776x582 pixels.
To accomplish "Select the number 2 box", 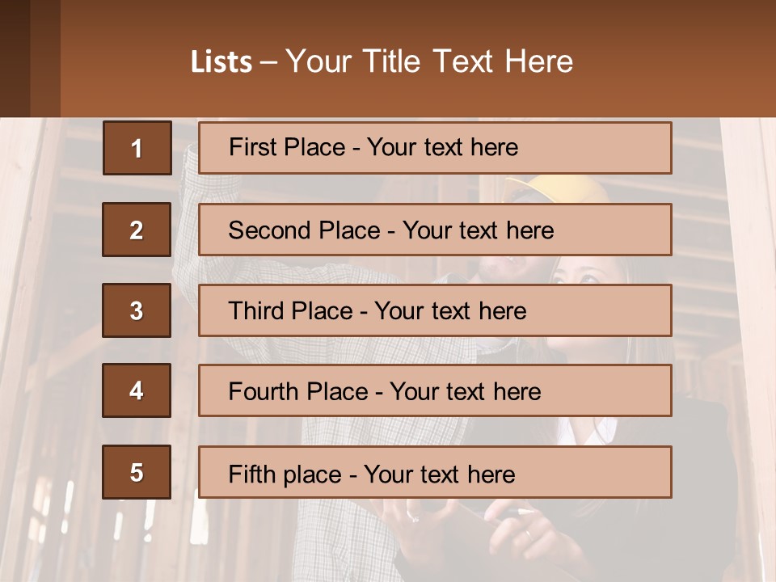I will pos(137,230).
